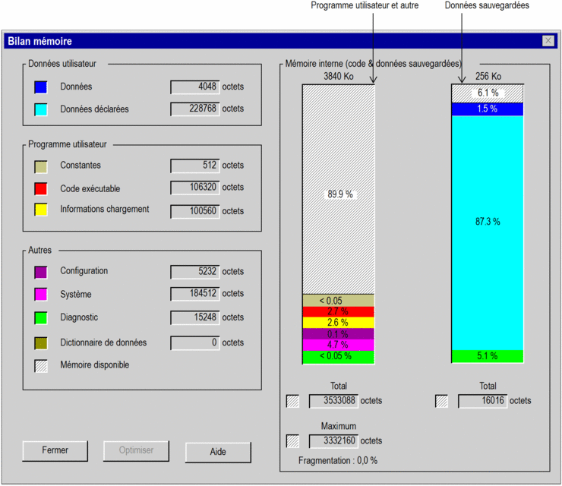Open help with the Aide button

(218, 452)
